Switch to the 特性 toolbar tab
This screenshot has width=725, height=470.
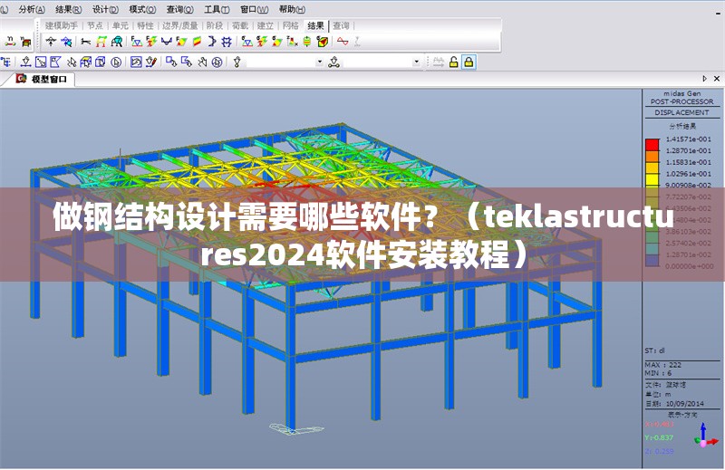click(145, 26)
